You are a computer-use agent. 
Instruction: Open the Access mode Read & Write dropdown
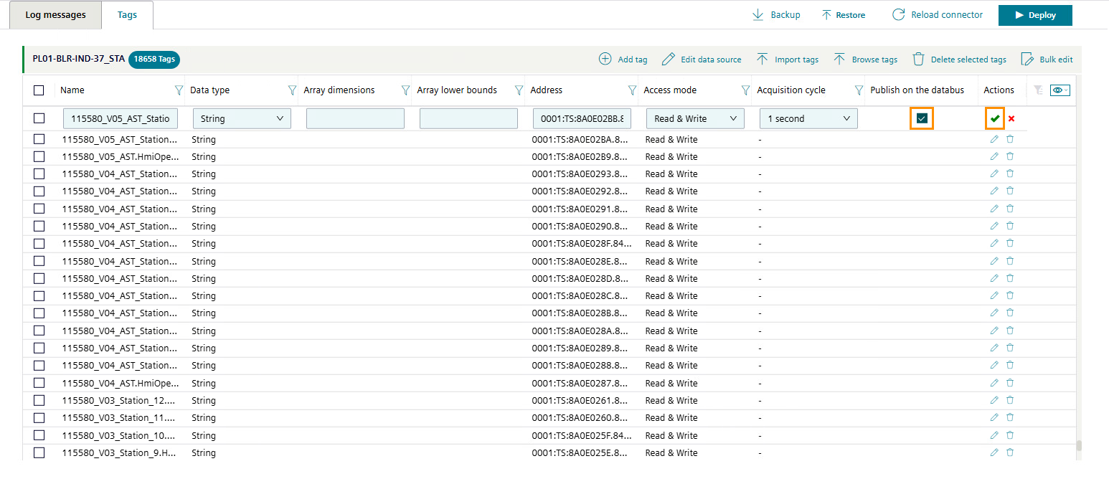click(694, 119)
